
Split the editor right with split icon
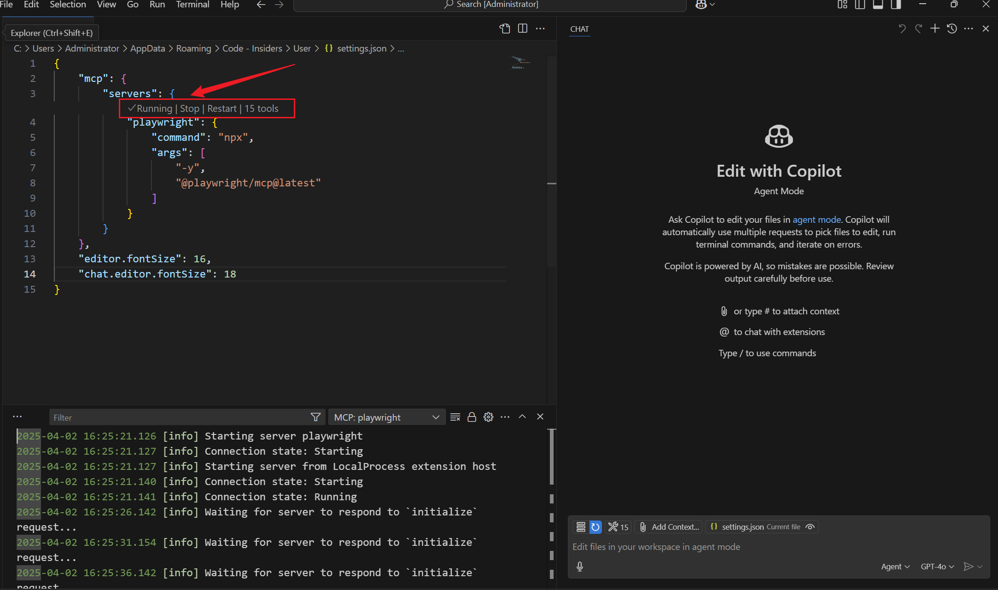point(523,29)
